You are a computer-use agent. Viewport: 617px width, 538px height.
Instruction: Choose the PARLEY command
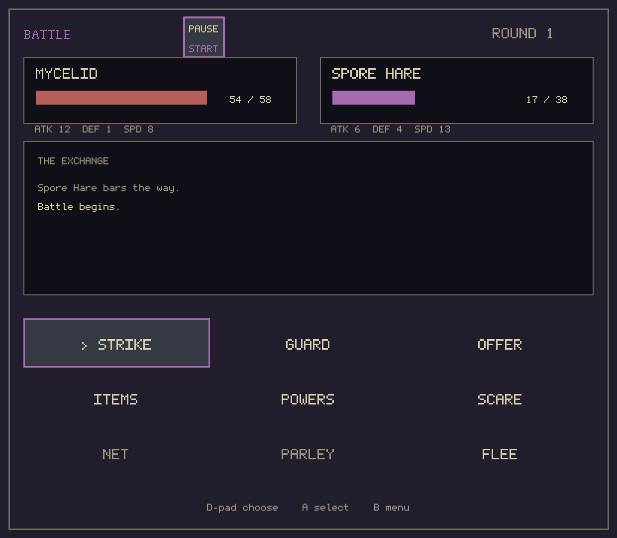point(308,454)
